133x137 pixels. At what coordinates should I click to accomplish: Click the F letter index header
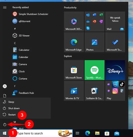[x=15, y=86]
